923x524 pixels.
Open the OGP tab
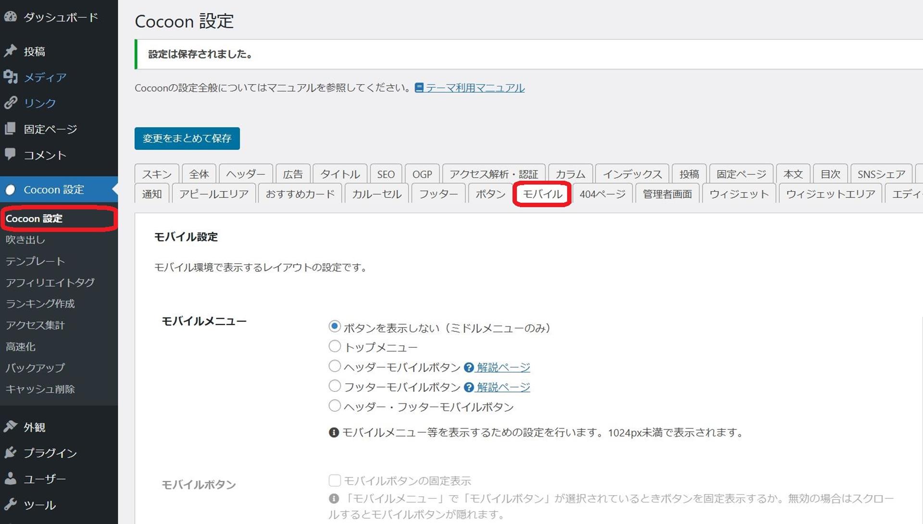click(422, 174)
